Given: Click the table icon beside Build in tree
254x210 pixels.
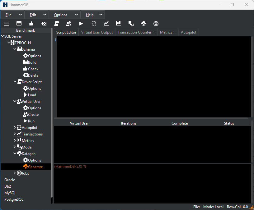Looking at the screenshot, I should click(x=26, y=62).
